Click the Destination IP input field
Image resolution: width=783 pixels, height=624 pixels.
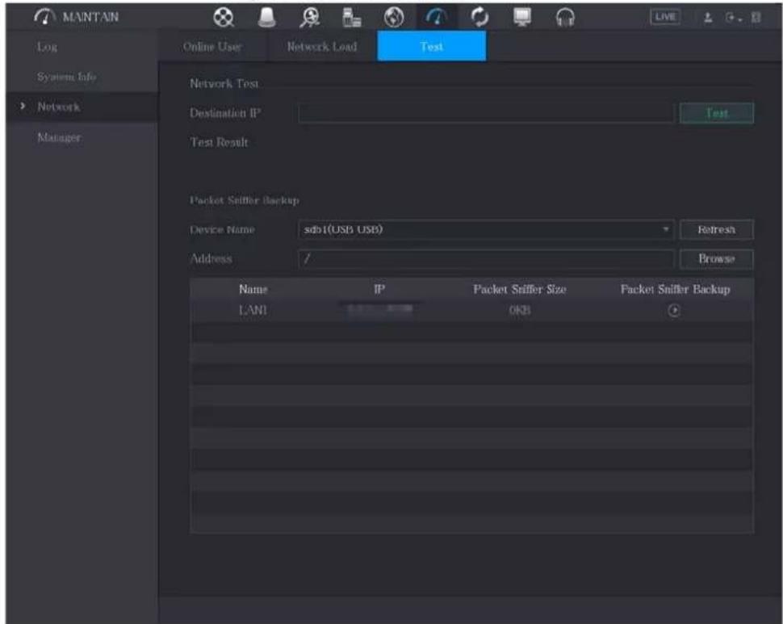click(x=486, y=113)
